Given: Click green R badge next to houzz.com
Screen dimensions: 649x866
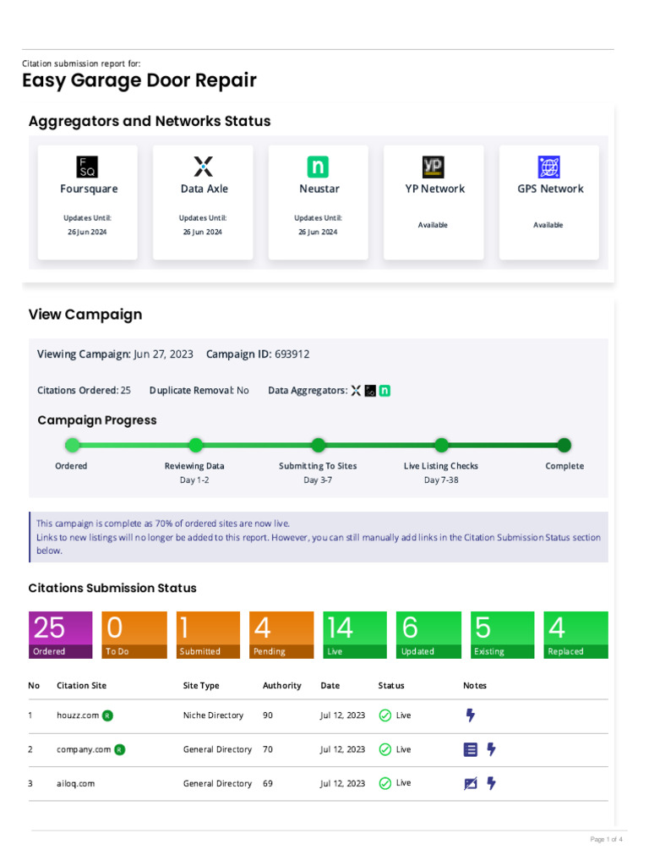Looking at the screenshot, I should point(107,715).
